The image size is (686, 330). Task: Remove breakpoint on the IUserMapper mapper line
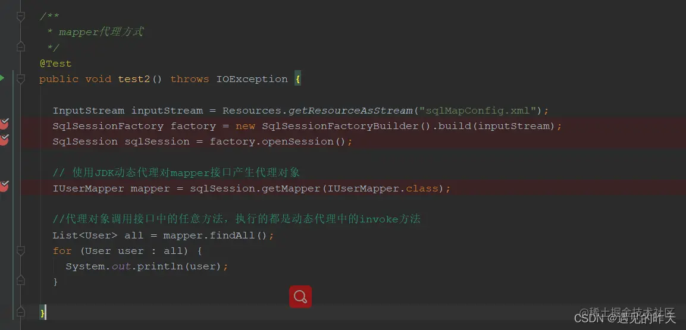[4, 186]
